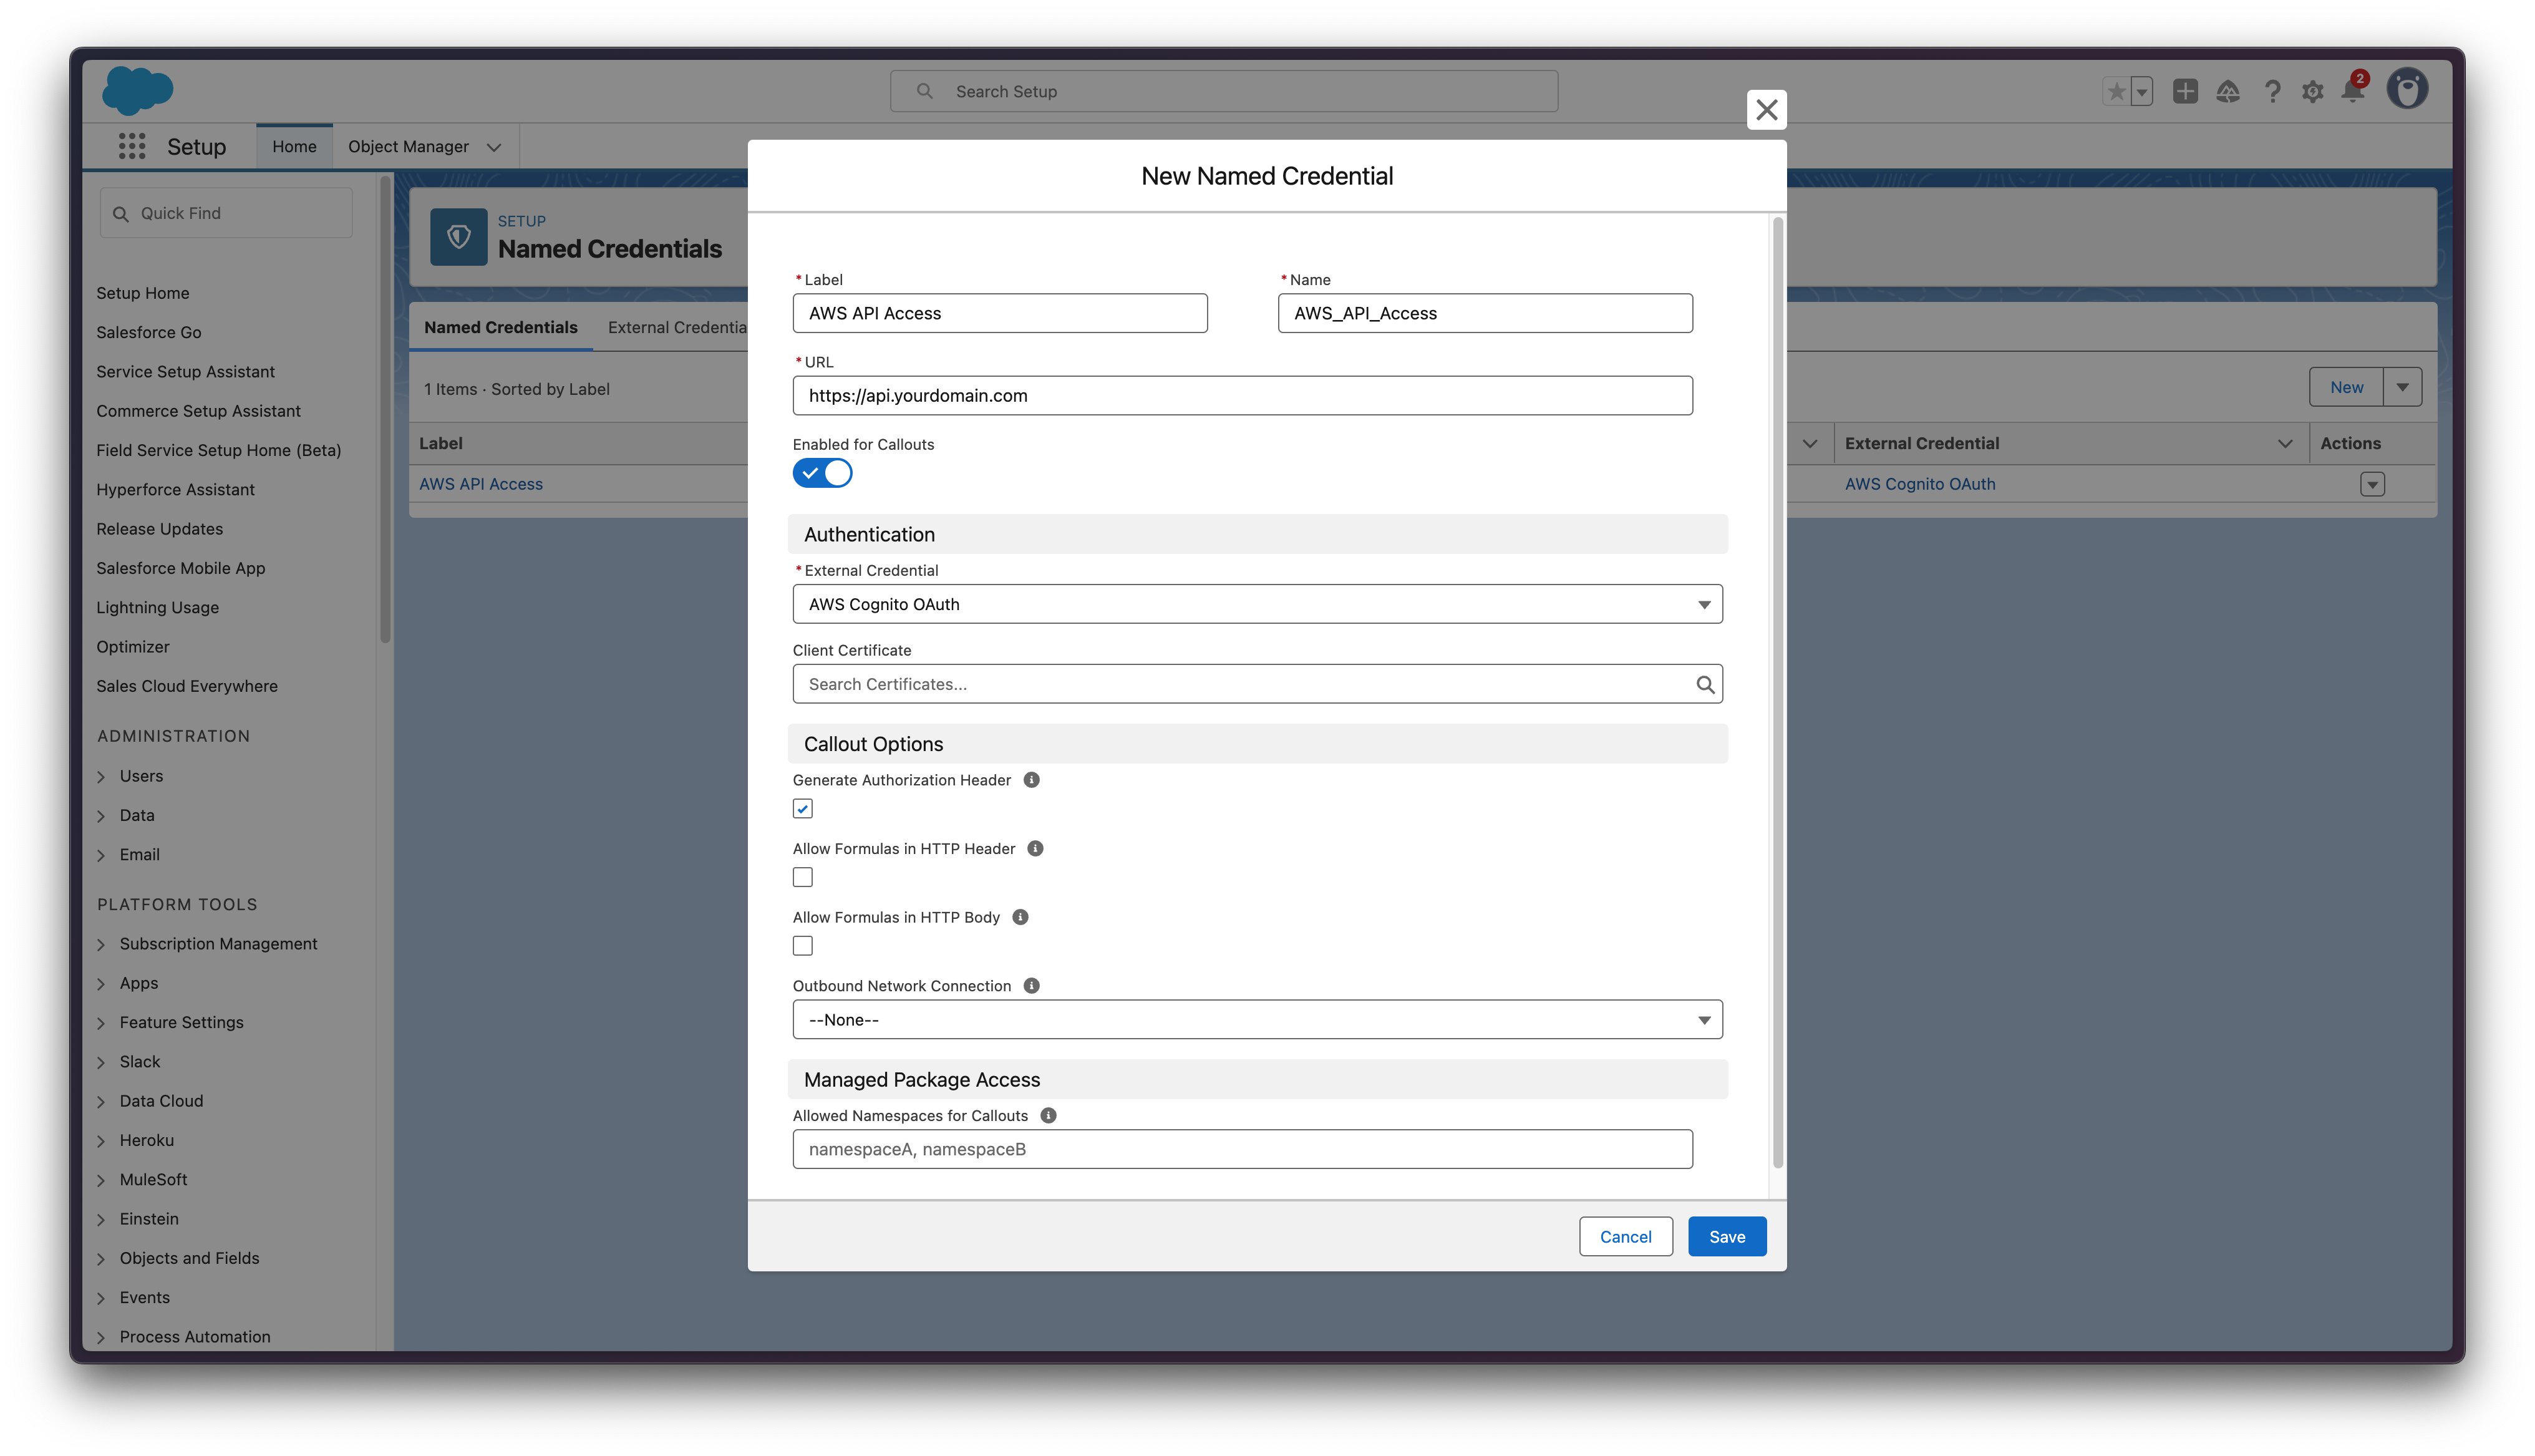2535x1456 pixels.
Task: Open the favorites list dropdown arrow
Action: coord(2141,91)
